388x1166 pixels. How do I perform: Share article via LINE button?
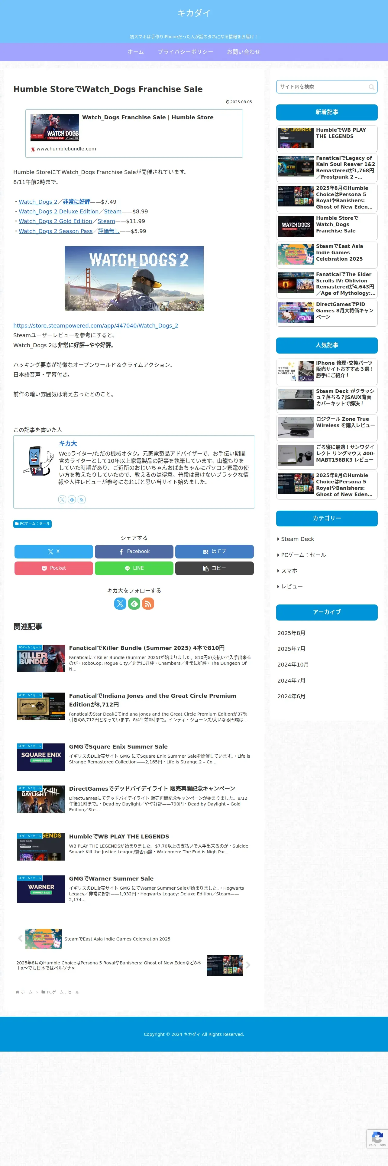(x=134, y=568)
